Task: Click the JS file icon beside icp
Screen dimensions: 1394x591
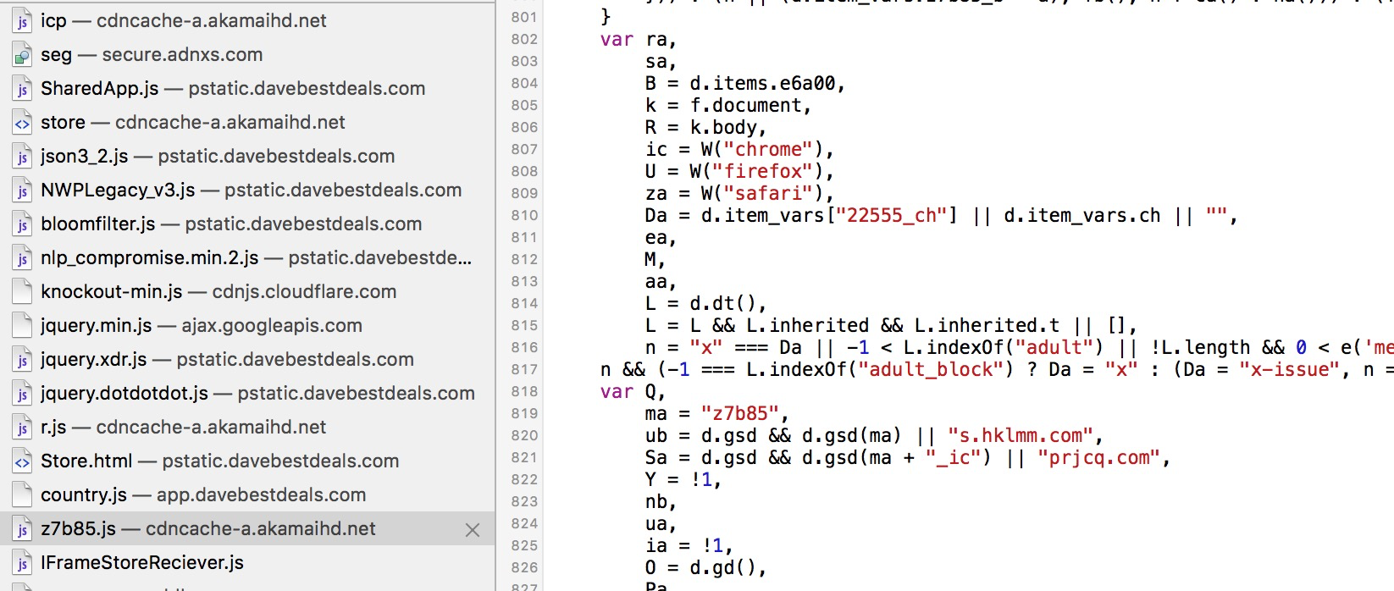Action: (22, 21)
